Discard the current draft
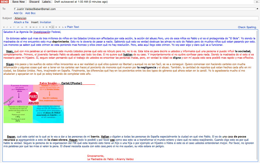260x163 pixels. pos(34,2)
